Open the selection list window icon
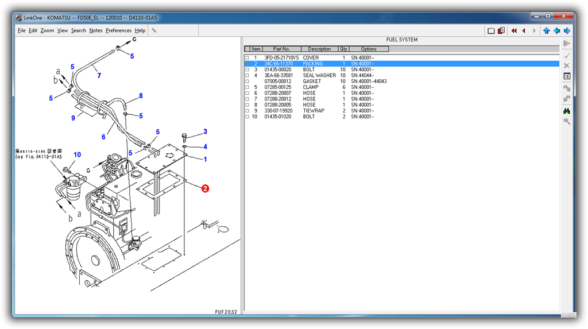The image size is (588, 329). coord(567,76)
